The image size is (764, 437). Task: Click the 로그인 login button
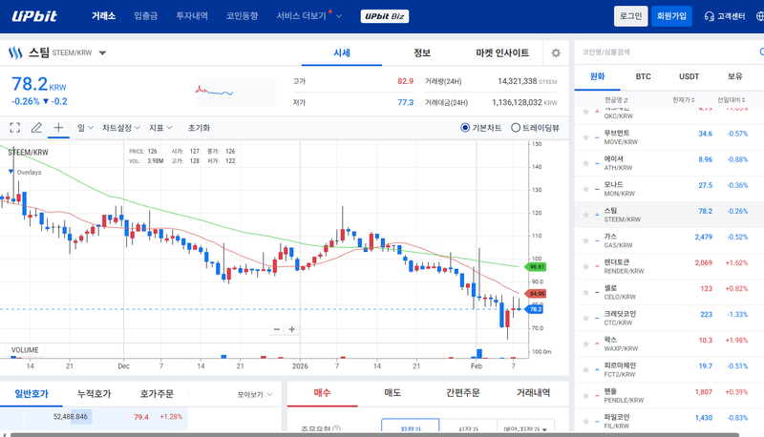click(x=631, y=16)
